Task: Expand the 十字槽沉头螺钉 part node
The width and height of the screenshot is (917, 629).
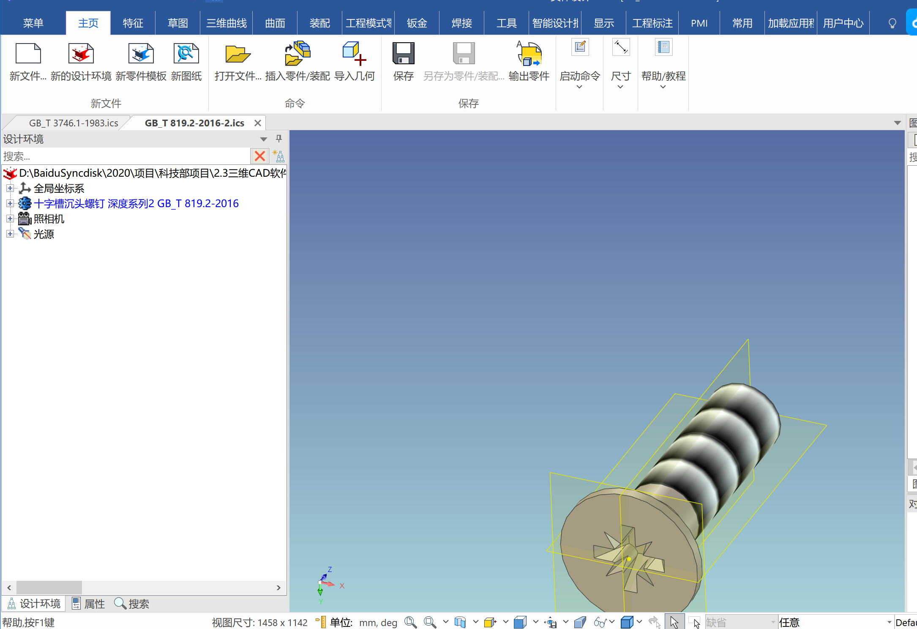Action: (x=10, y=203)
